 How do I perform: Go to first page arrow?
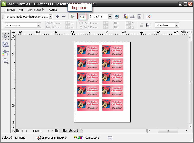click(x=22, y=131)
